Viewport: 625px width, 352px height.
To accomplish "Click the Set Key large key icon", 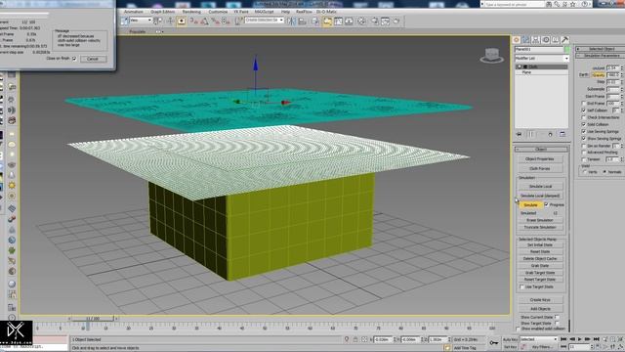I will pos(493,343).
